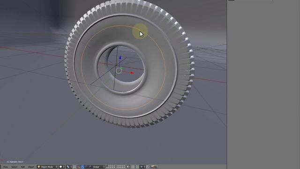Open the viewport shading mode selector
Screen dimensions: 300x169
(62, 167)
